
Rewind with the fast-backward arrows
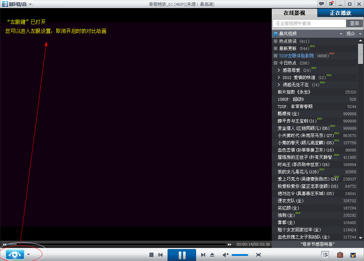coord(5,244)
